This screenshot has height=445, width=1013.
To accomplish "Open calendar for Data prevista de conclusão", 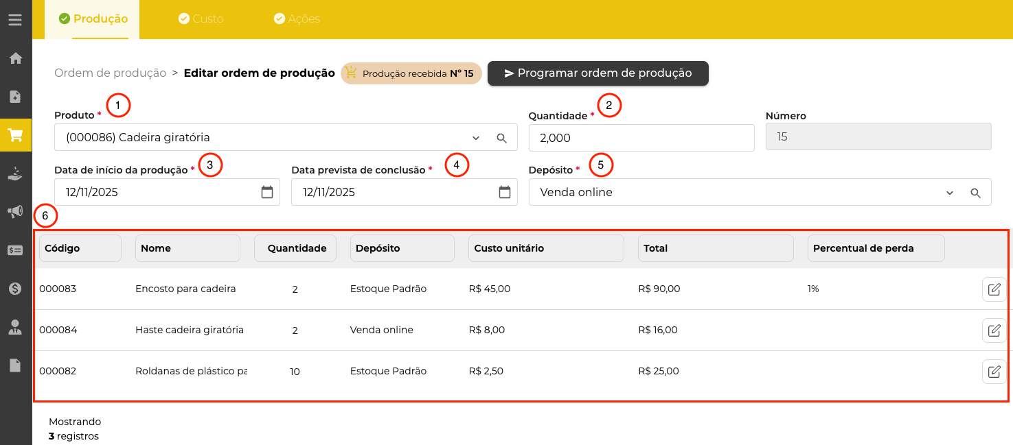I will (505, 193).
